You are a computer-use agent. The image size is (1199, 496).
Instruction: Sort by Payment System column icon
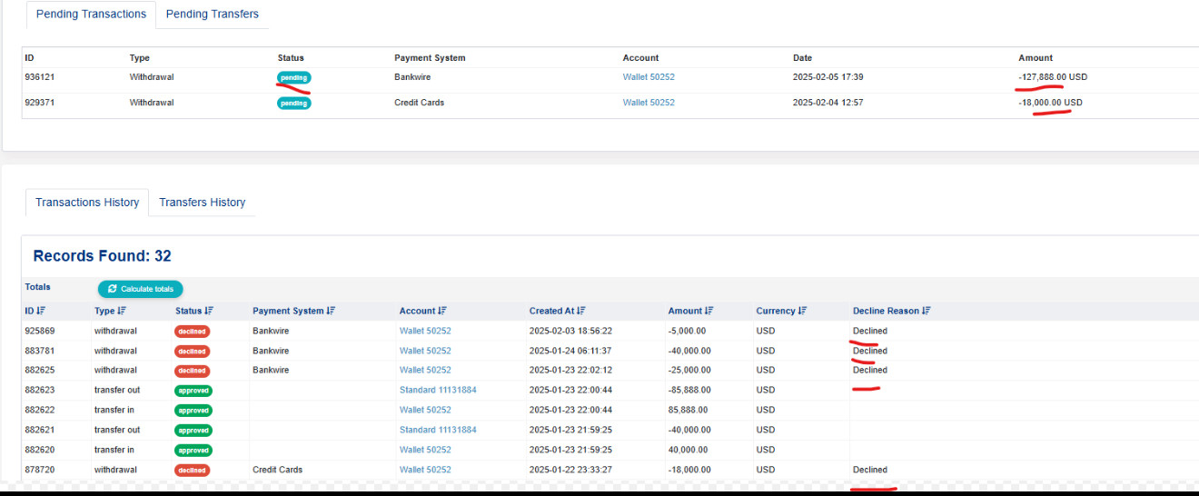(332, 311)
